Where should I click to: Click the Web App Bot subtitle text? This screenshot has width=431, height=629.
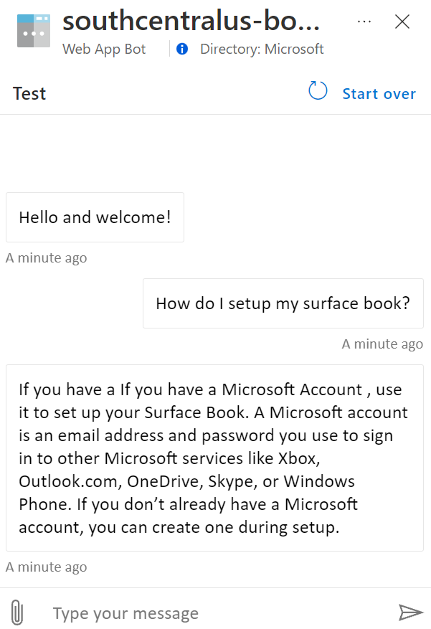[x=104, y=49]
